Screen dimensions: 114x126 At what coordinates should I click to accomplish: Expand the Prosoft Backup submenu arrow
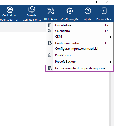111,62
